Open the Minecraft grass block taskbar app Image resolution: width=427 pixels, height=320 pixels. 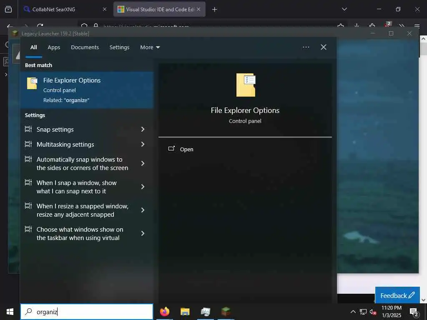(226, 312)
